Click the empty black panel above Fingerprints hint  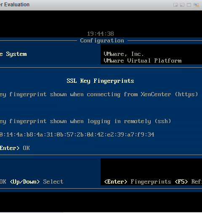click(151, 168)
